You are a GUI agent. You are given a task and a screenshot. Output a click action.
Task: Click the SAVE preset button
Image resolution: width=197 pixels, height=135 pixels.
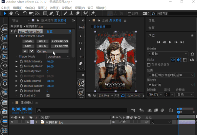(28, 46)
